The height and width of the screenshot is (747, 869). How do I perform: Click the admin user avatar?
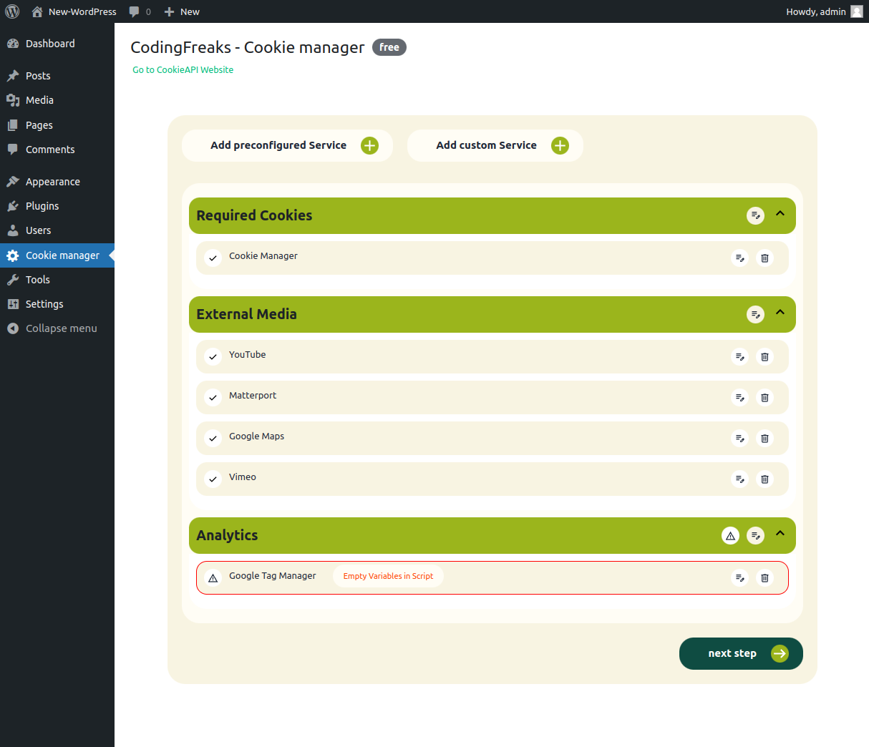856,11
